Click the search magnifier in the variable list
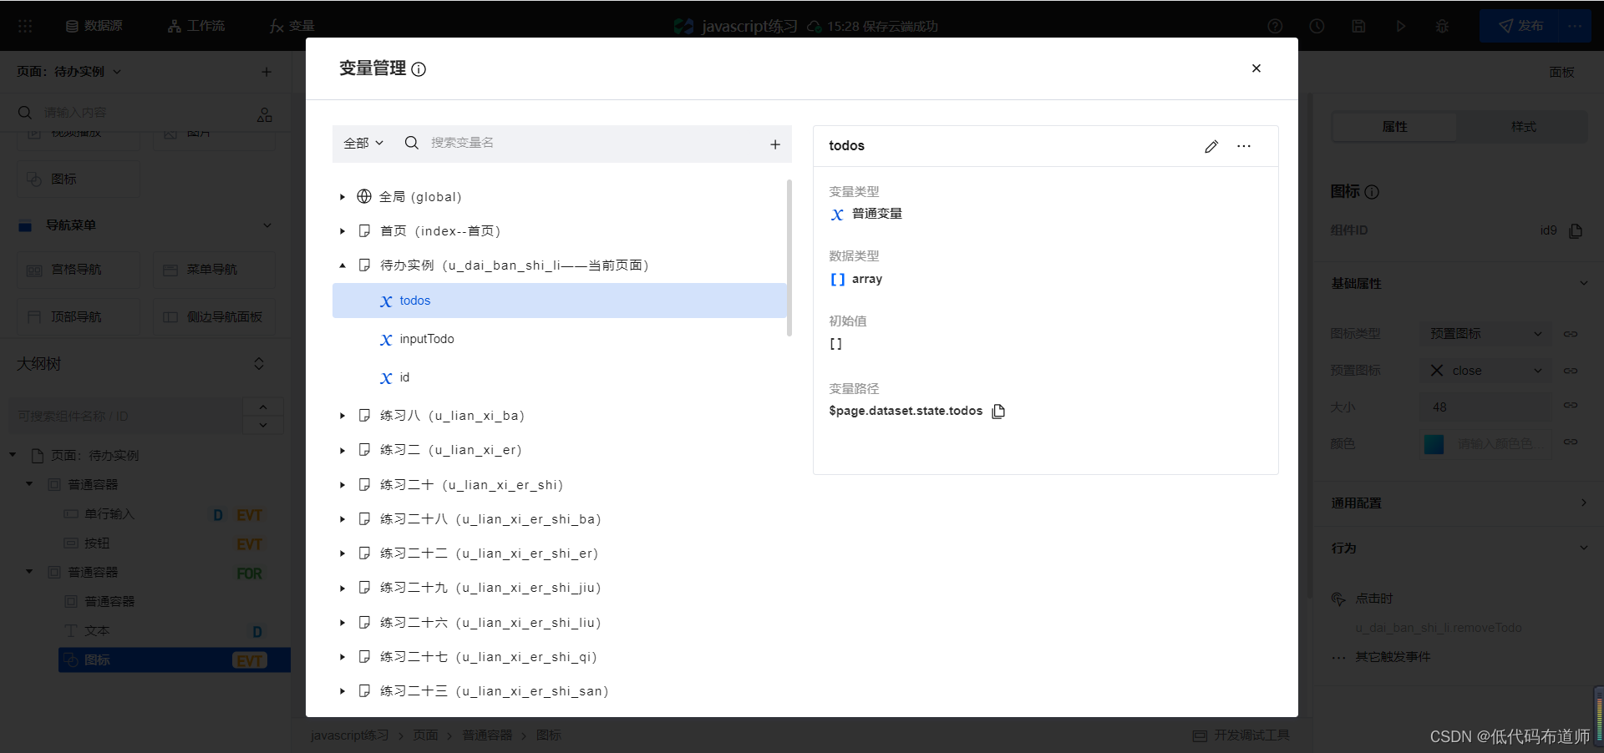 411,143
